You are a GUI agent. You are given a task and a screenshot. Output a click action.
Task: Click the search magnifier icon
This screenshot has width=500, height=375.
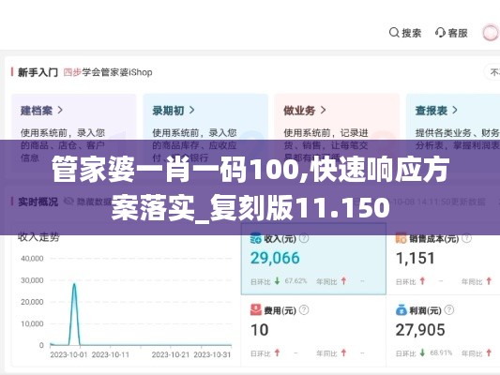tap(394, 33)
